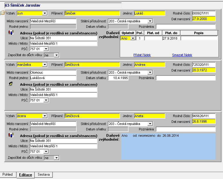Click Příjmení field Šimíčková in manželka row

tap(92, 65)
